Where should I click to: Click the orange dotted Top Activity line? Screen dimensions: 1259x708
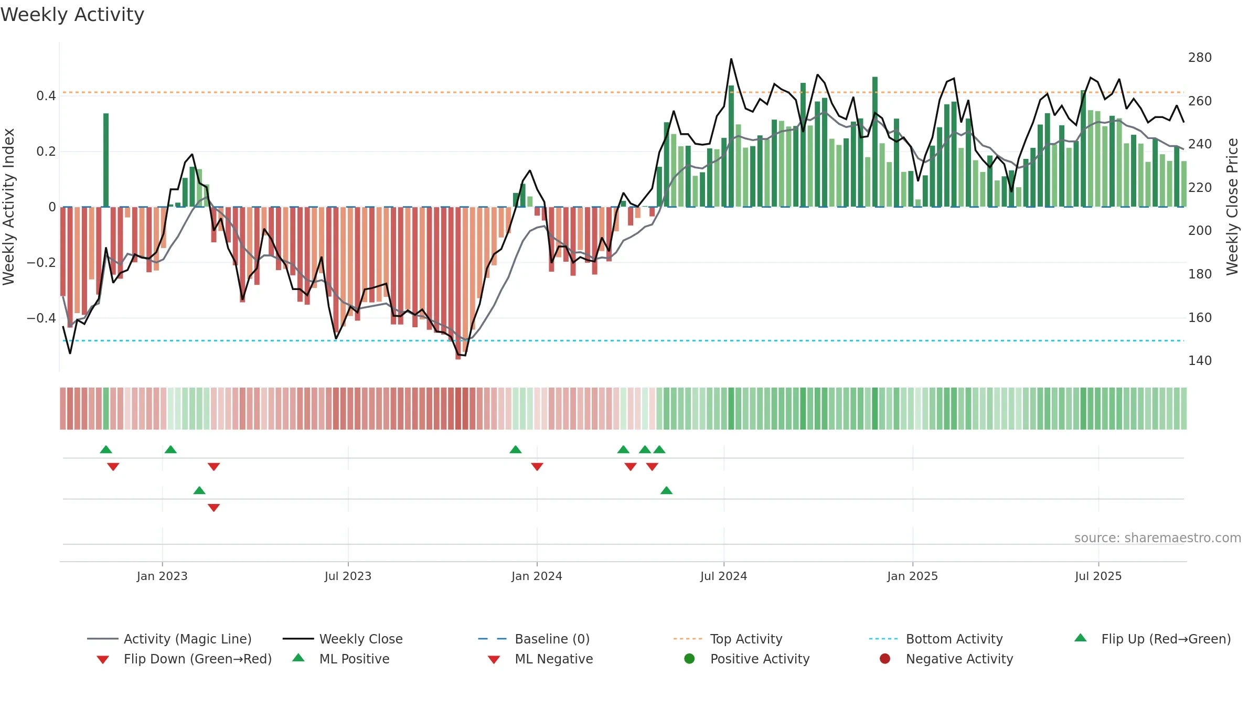coord(623,92)
